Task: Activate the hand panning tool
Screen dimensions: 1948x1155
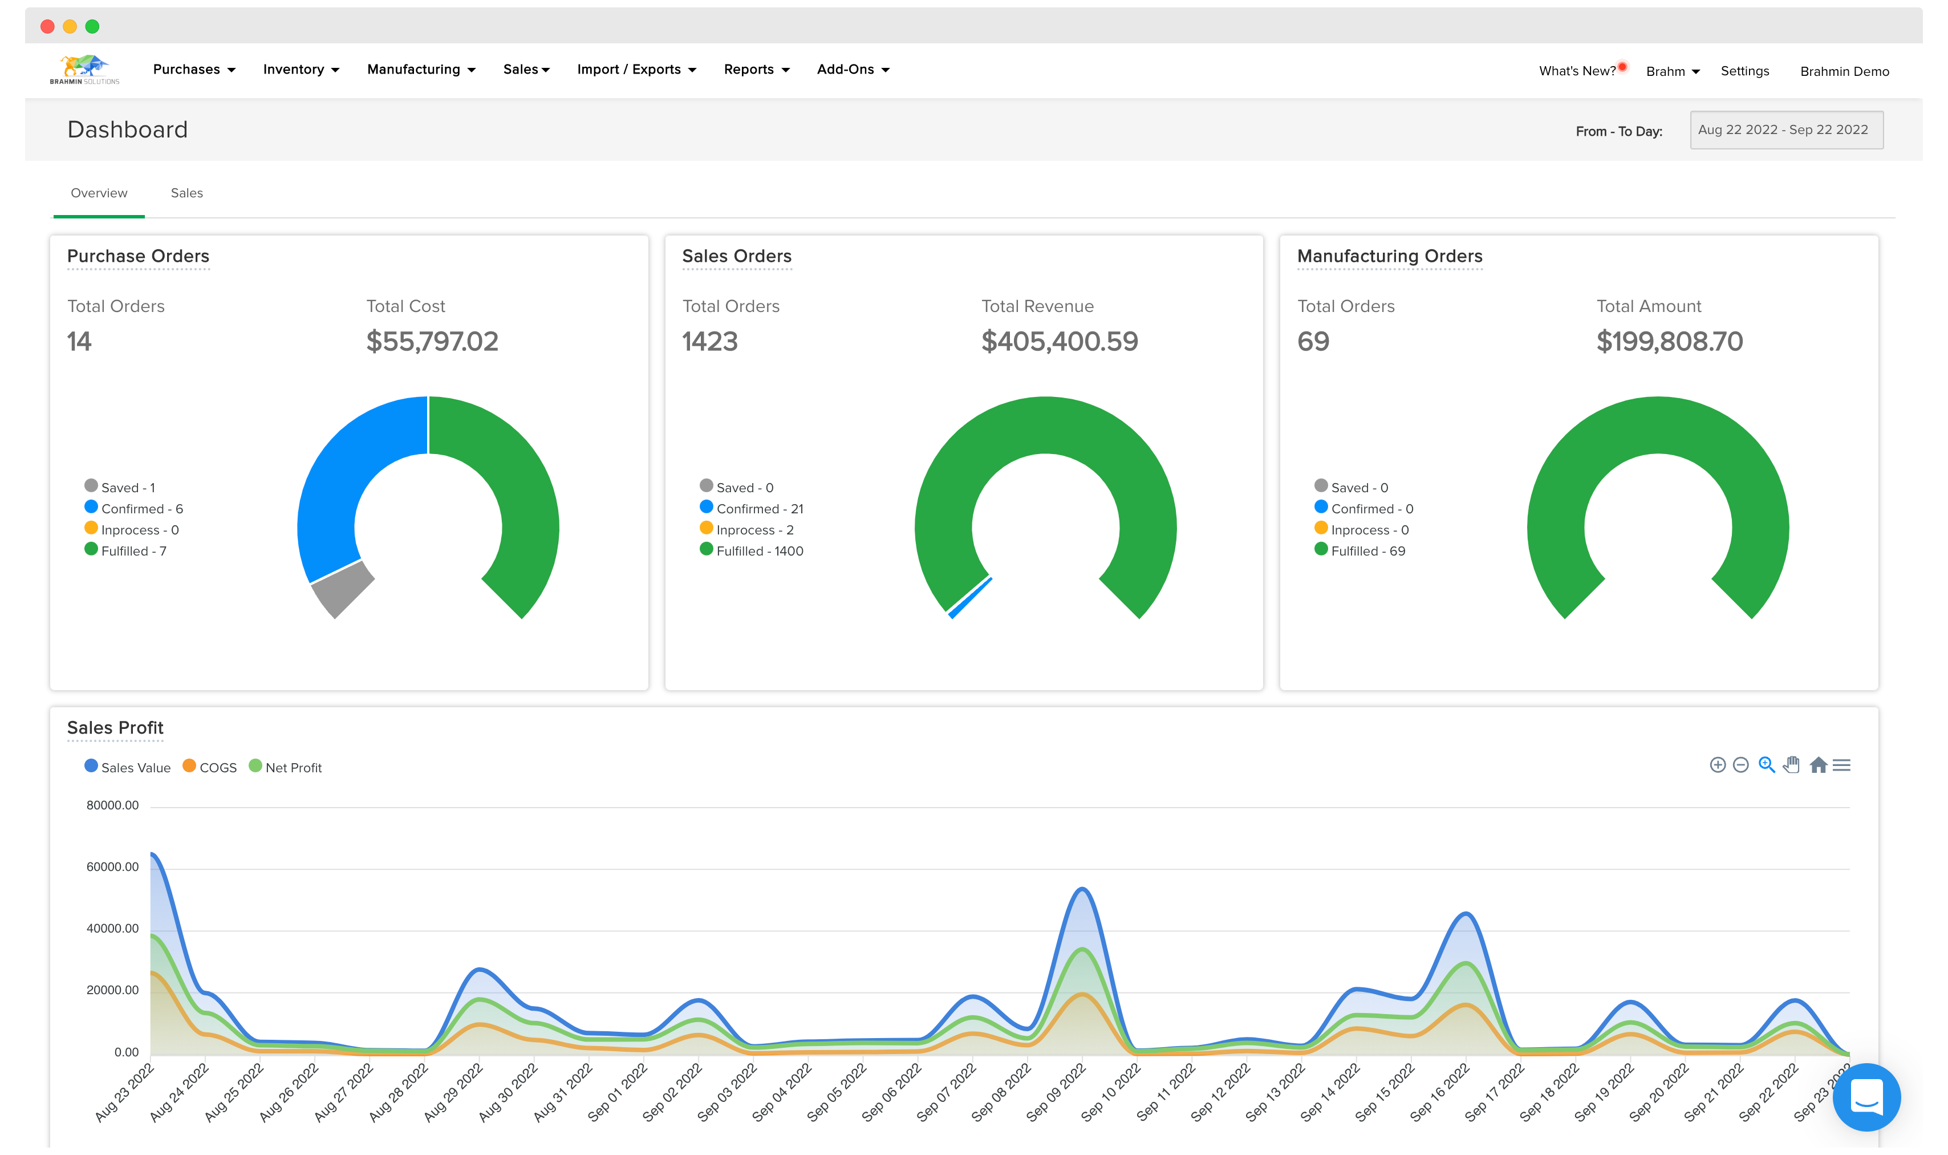Action: click(1792, 765)
